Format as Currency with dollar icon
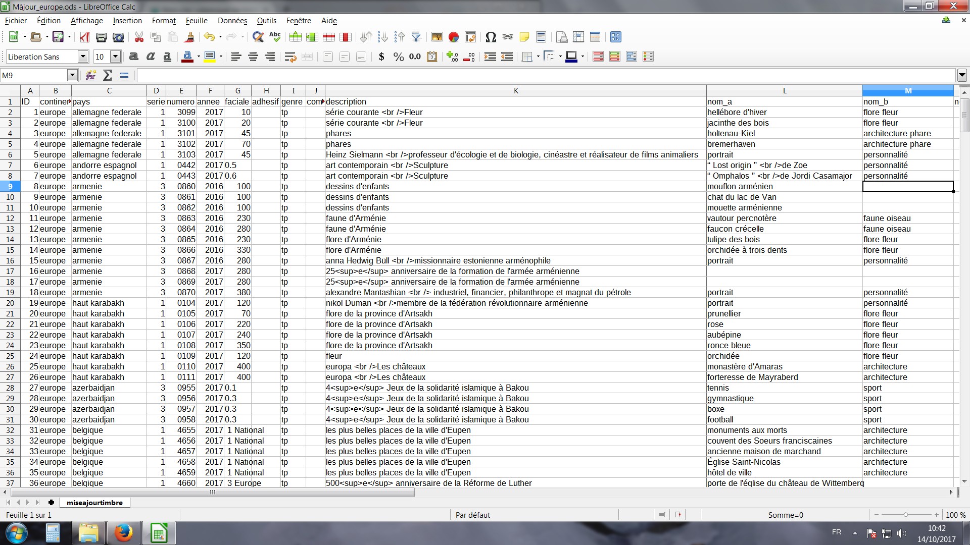The width and height of the screenshot is (970, 545). [381, 57]
